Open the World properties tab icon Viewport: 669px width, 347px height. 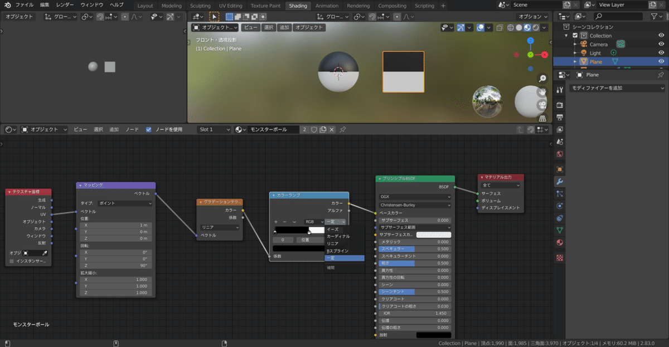(560, 154)
